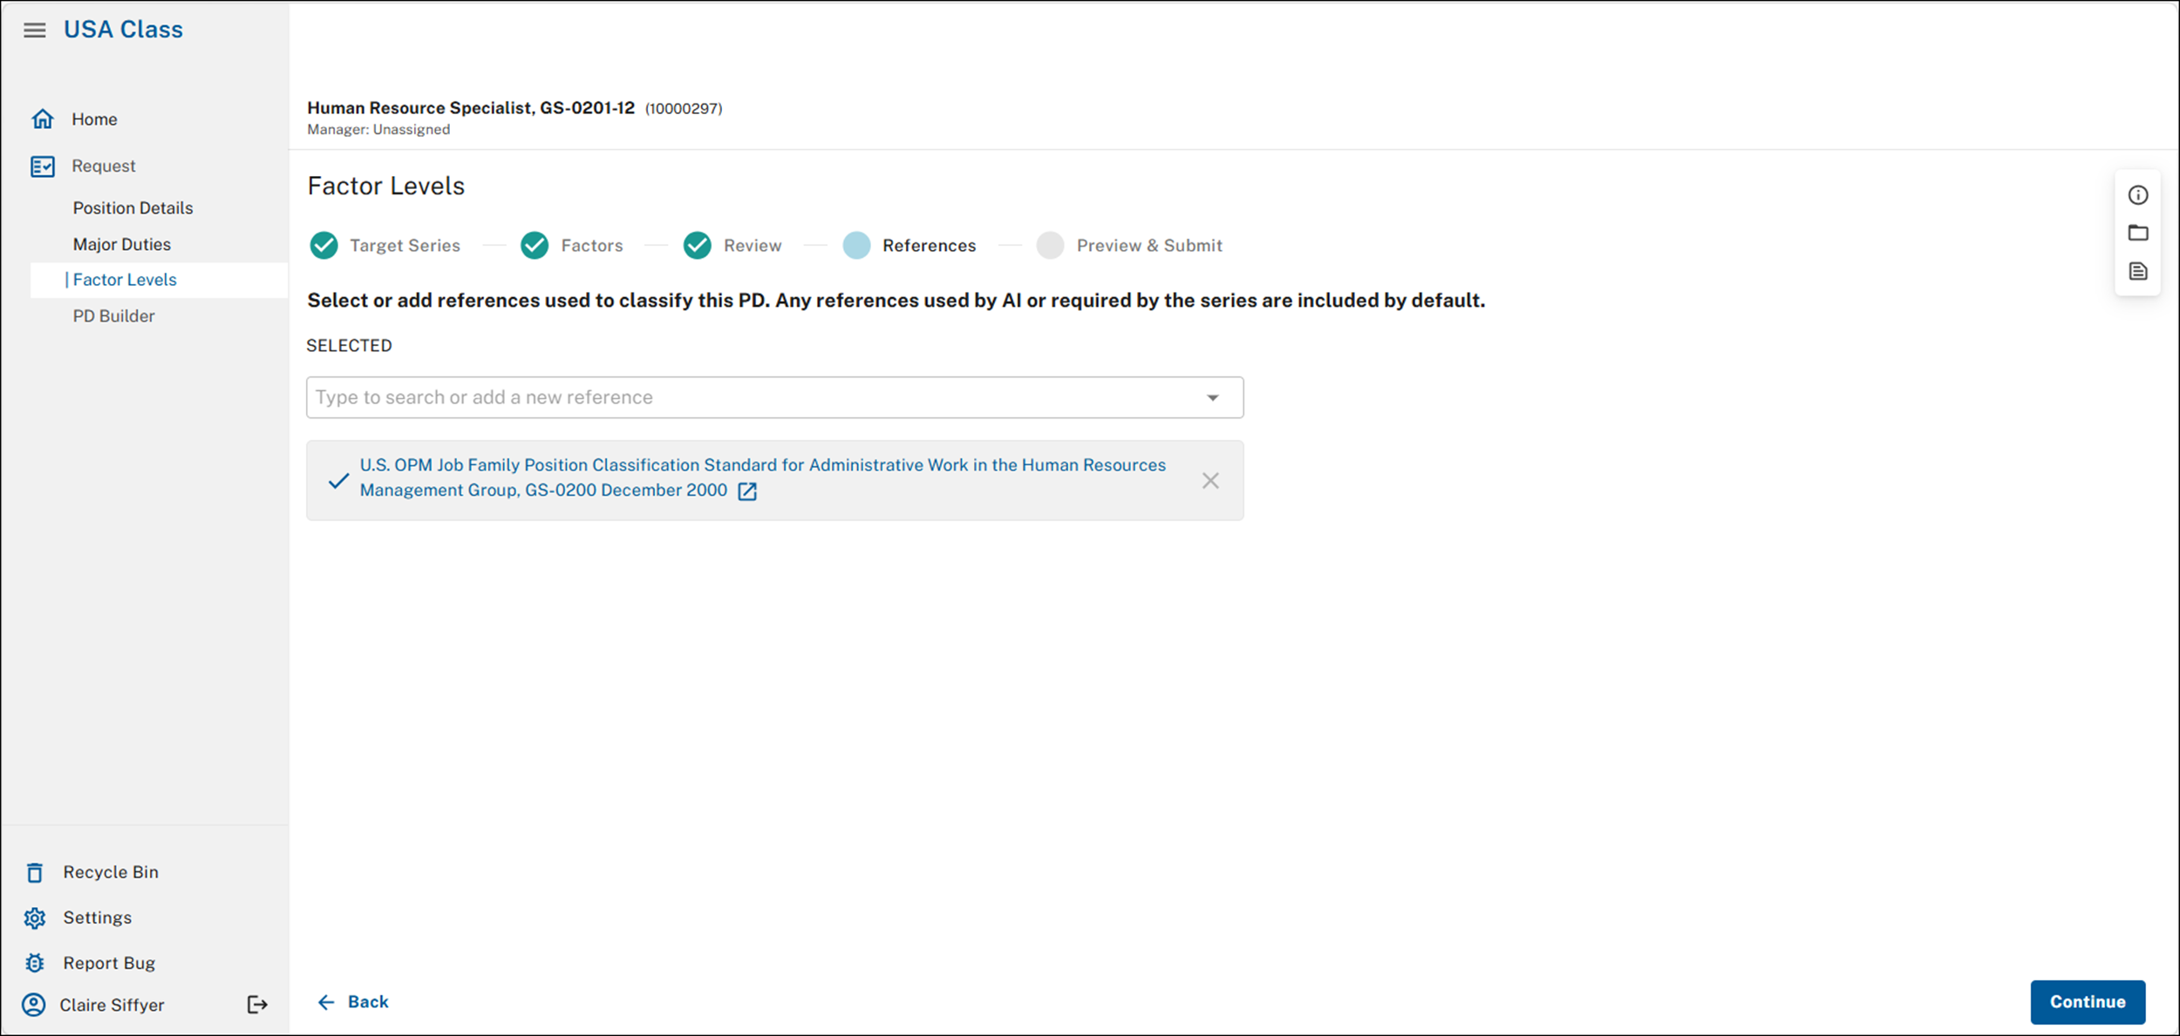Go to Review step label
This screenshot has height=1036, width=2180.
pos(753,246)
